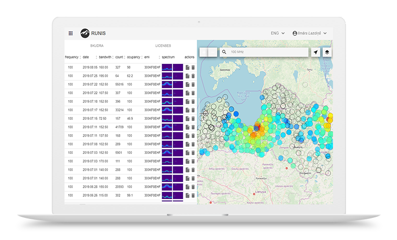The width and height of the screenshot is (397, 240).
Task: Switch to the LICENSES tab
Action: point(163,46)
